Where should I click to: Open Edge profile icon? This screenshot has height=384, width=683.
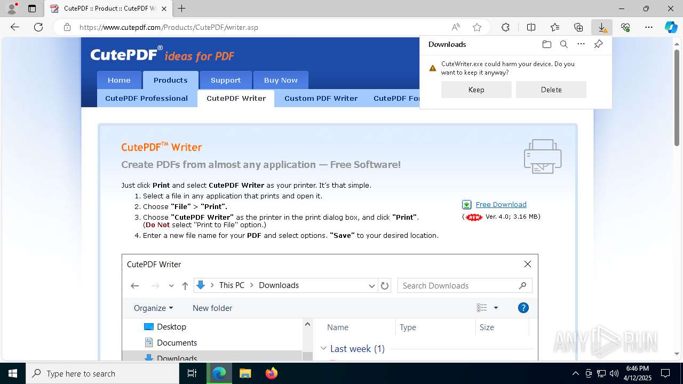(11, 9)
